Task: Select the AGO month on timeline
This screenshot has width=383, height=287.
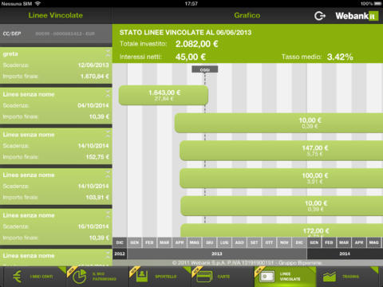Action: 239,242
